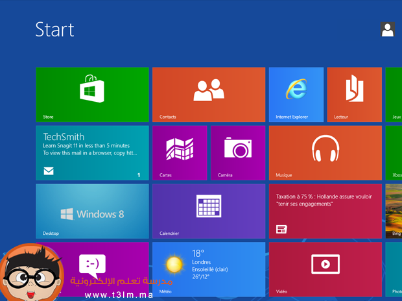Open the Contacts tile people icon
Image resolution: width=402 pixels, height=301 pixels.
coord(209,90)
